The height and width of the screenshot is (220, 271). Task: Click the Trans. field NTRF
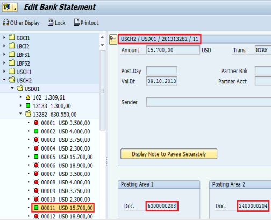point(263,50)
